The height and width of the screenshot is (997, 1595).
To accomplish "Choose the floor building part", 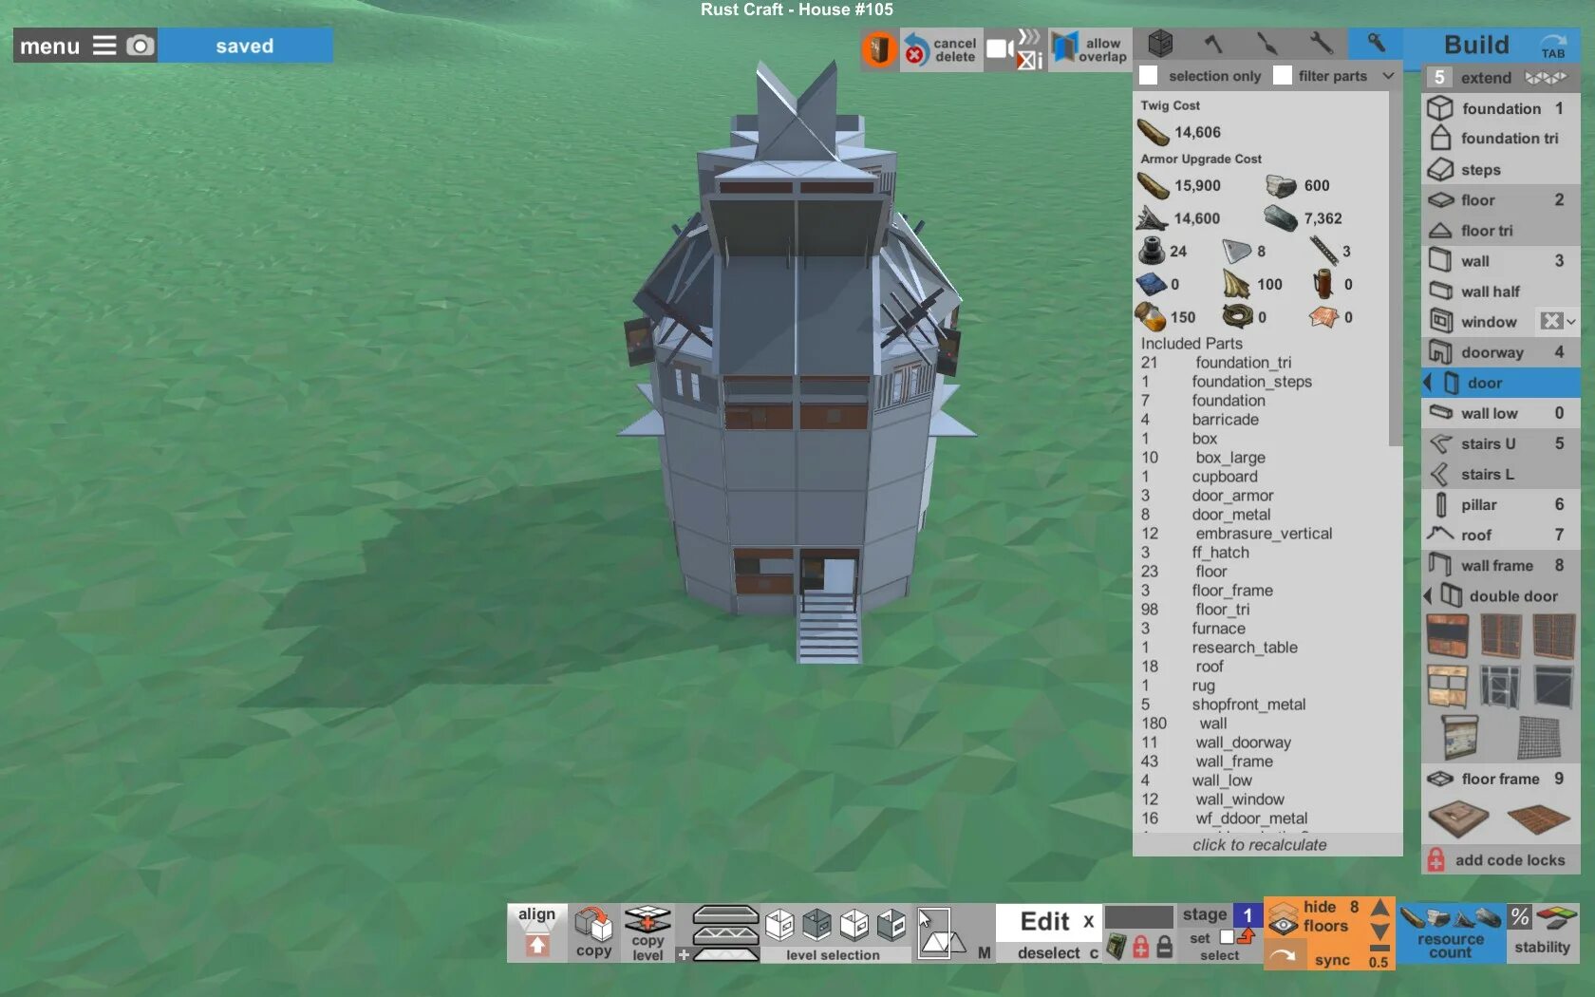I will coord(1501,199).
